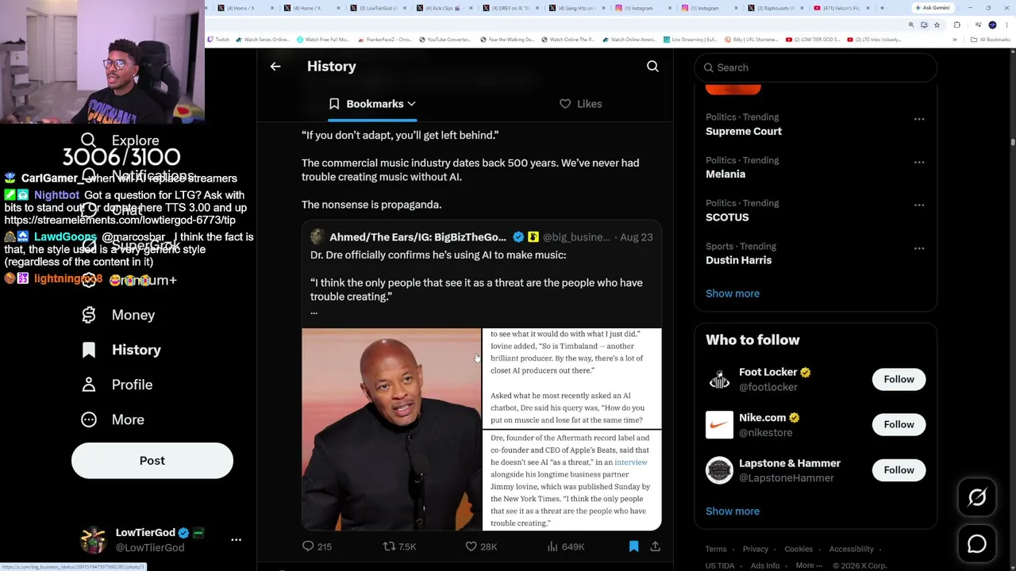
Task: Open the Dustin Harris trending topic
Action: 738,260
